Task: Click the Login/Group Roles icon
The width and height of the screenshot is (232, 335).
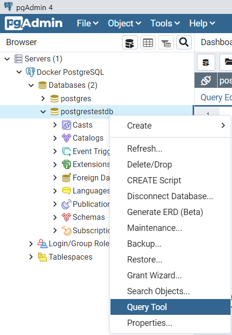Action: 42,243
